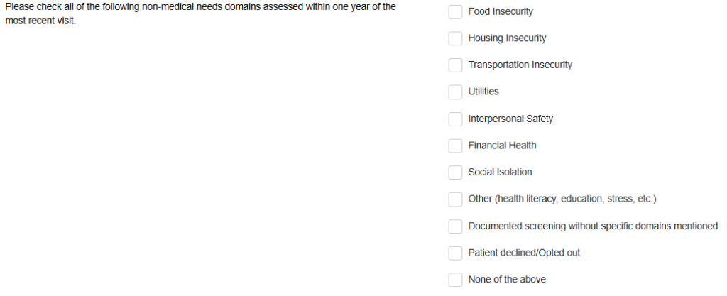The width and height of the screenshot is (727, 296).
Task: Check the None of the above checkbox
Action: point(455,280)
